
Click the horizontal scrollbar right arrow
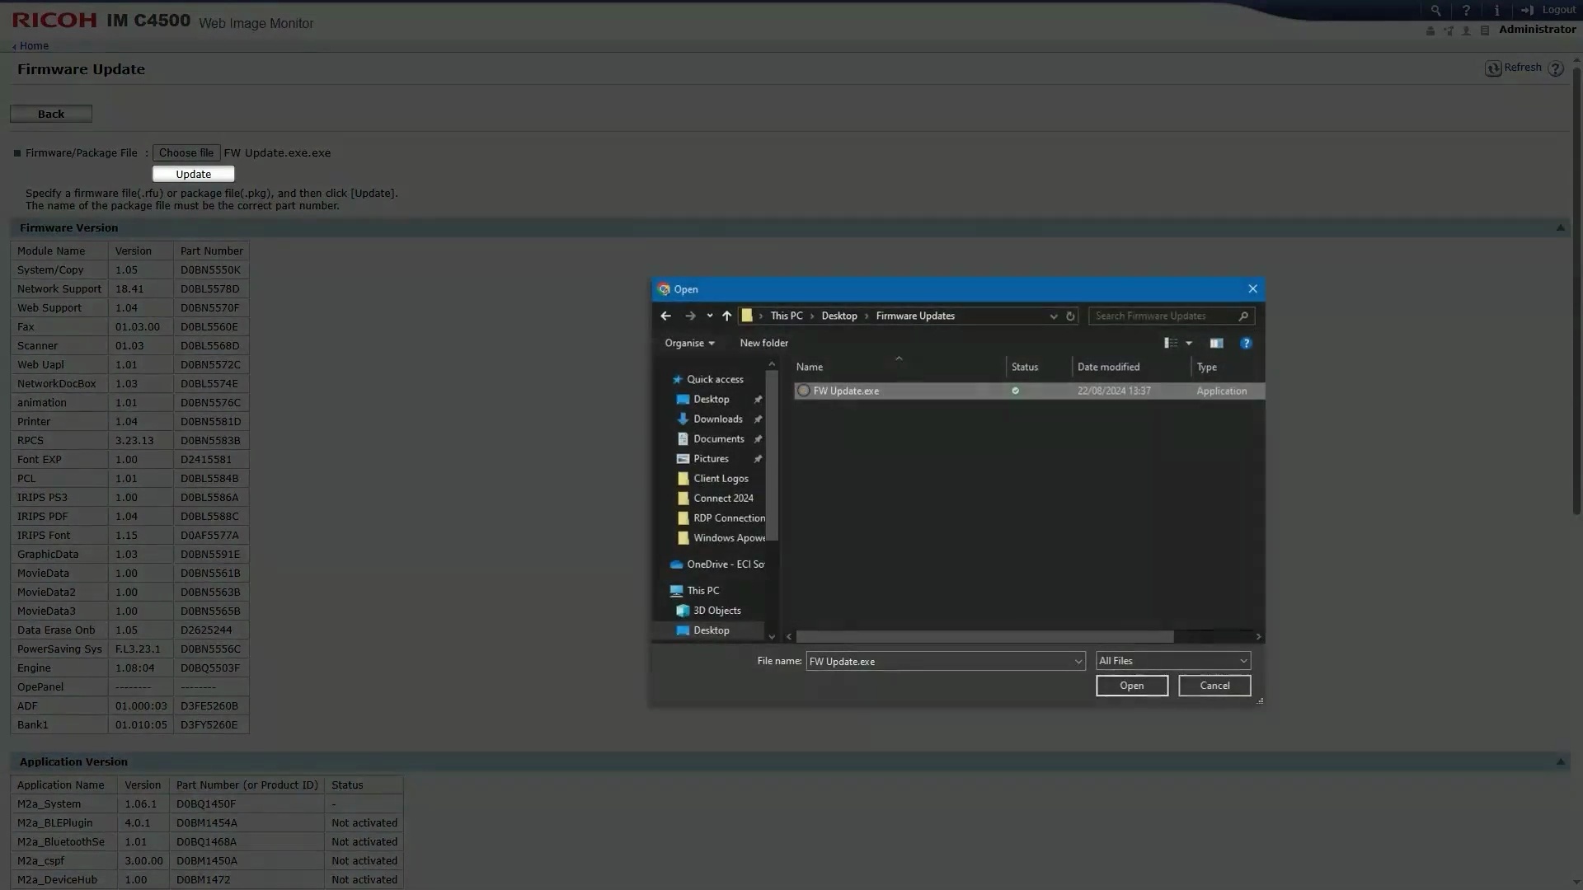coord(1258,636)
